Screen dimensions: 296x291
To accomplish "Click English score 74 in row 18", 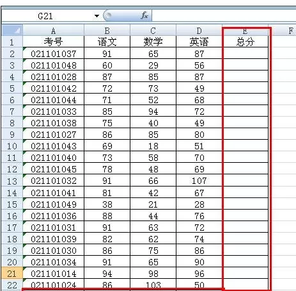I will [x=199, y=238].
